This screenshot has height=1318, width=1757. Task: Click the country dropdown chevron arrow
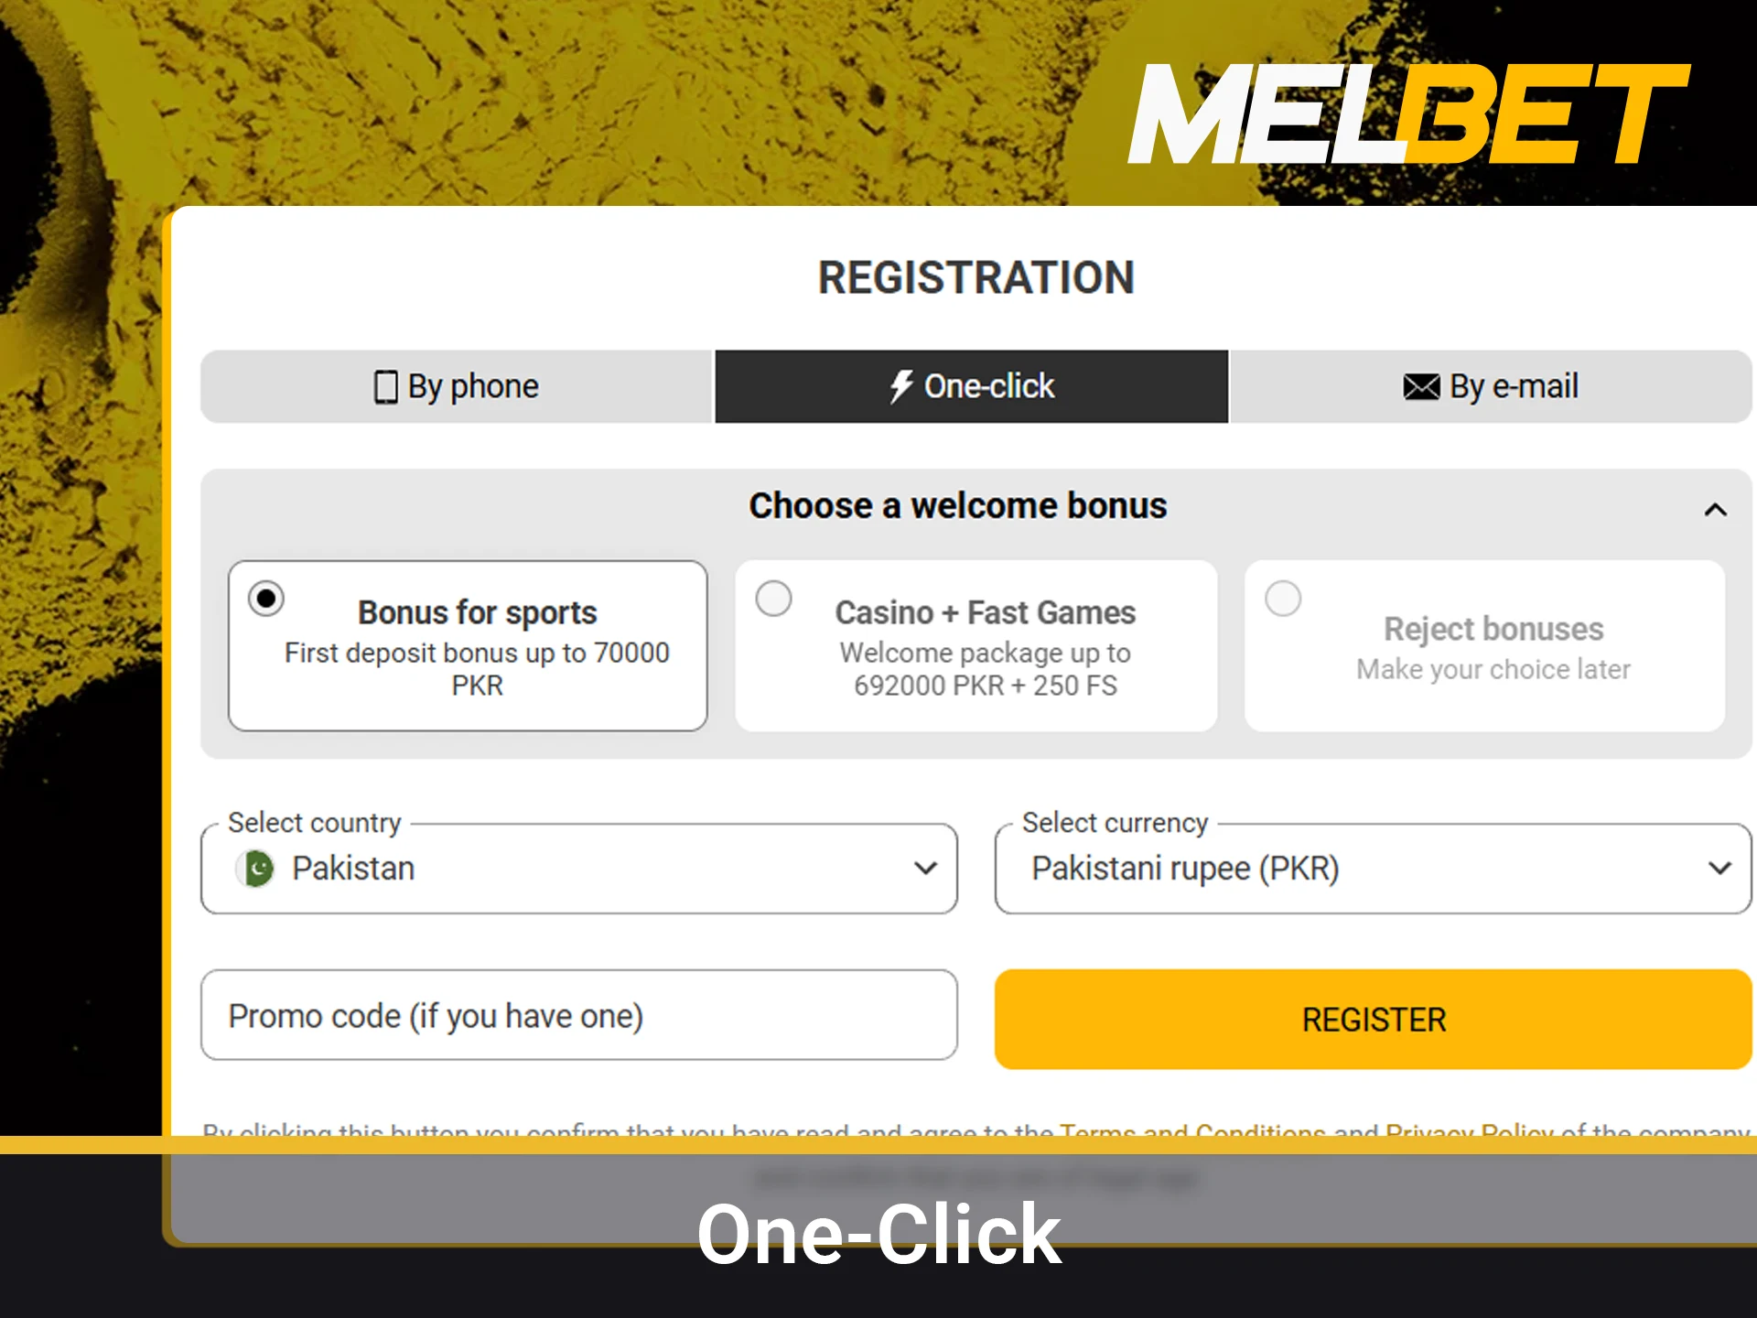[x=924, y=869]
